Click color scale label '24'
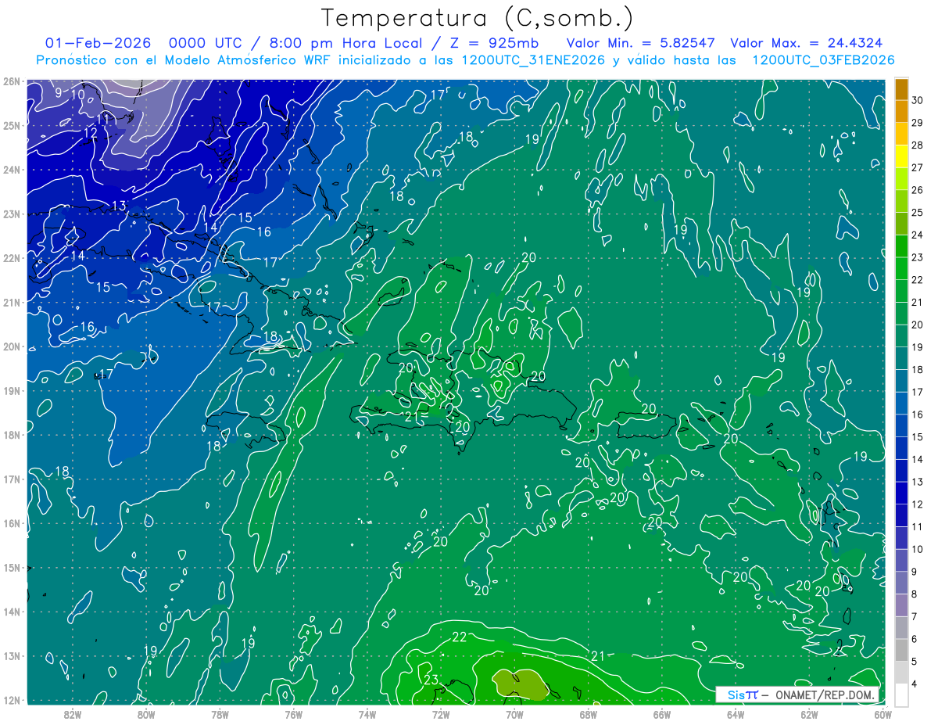 918,235
